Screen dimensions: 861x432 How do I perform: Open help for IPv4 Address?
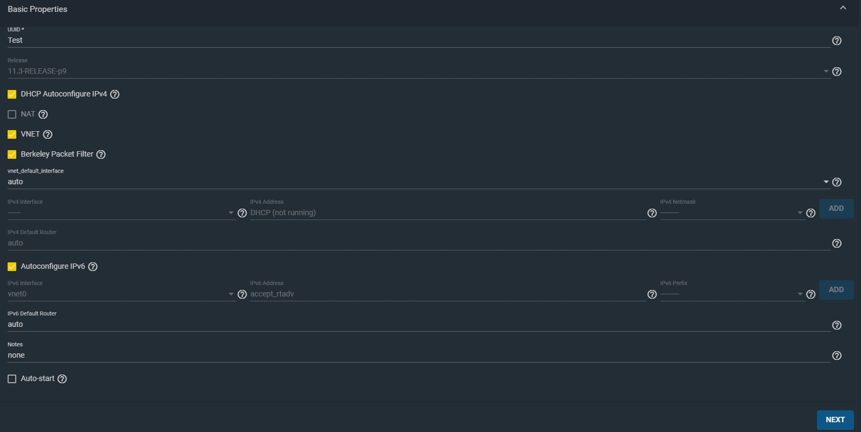tap(652, 213)
